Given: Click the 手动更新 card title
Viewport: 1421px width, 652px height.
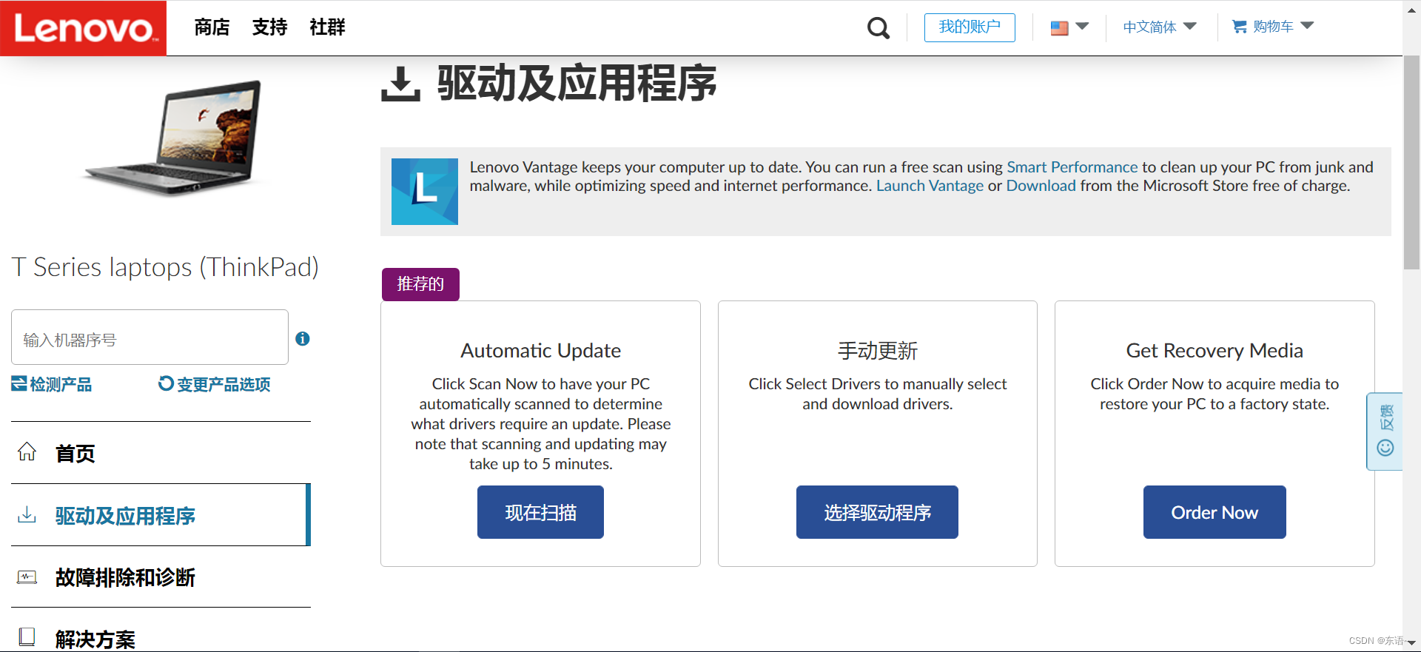Looking at the screenshot, I should [x=877, y=351].
